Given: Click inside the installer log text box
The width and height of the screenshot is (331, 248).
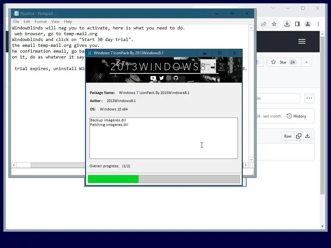Looking at the screenshot, I should pyautogui.click(x=164, y=138).
